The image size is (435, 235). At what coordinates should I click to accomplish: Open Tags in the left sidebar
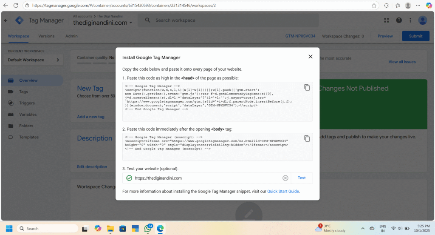coord(23,92)
